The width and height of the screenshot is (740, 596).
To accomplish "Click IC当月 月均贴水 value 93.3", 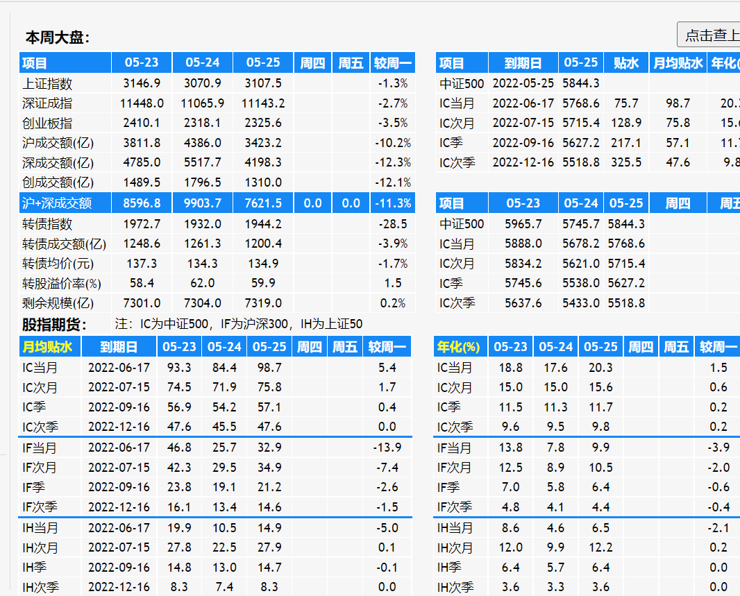I will (179, 367).
